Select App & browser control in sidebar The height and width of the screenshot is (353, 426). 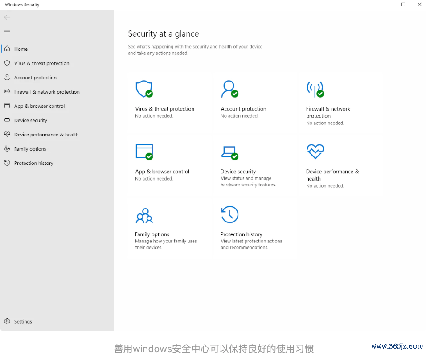pos(57,106)
